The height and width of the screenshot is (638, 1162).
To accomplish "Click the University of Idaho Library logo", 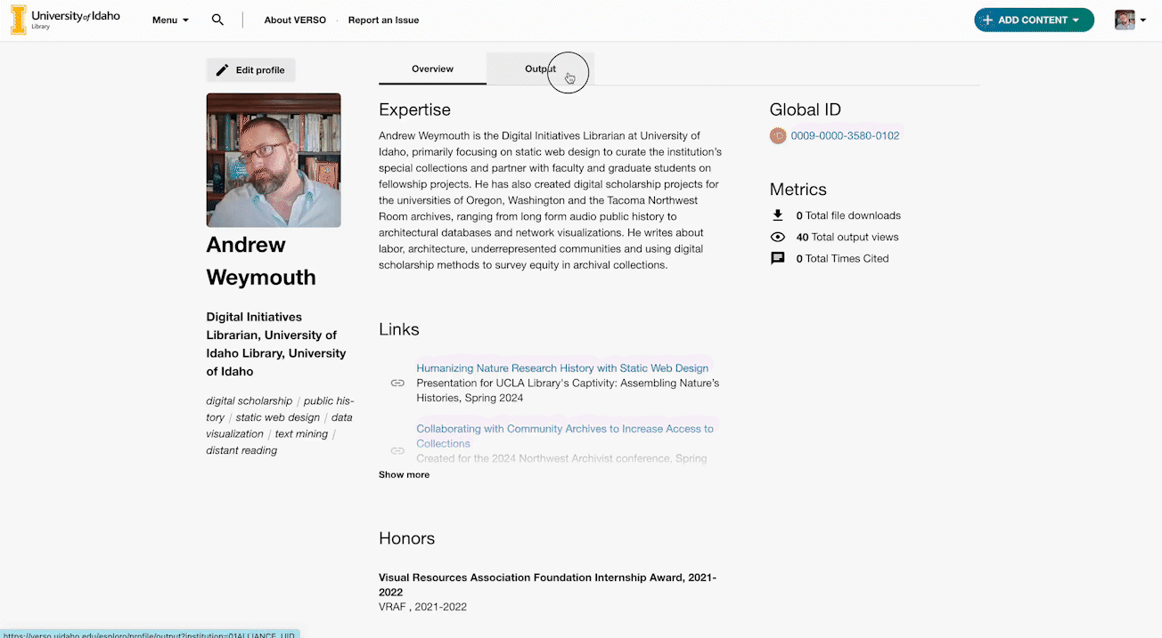I will coord(65,20).
